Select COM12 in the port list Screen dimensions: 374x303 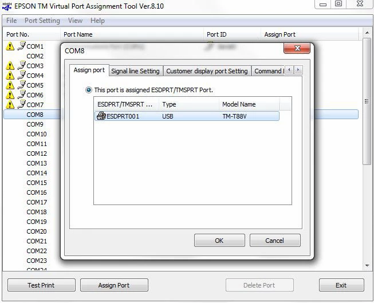37,154
